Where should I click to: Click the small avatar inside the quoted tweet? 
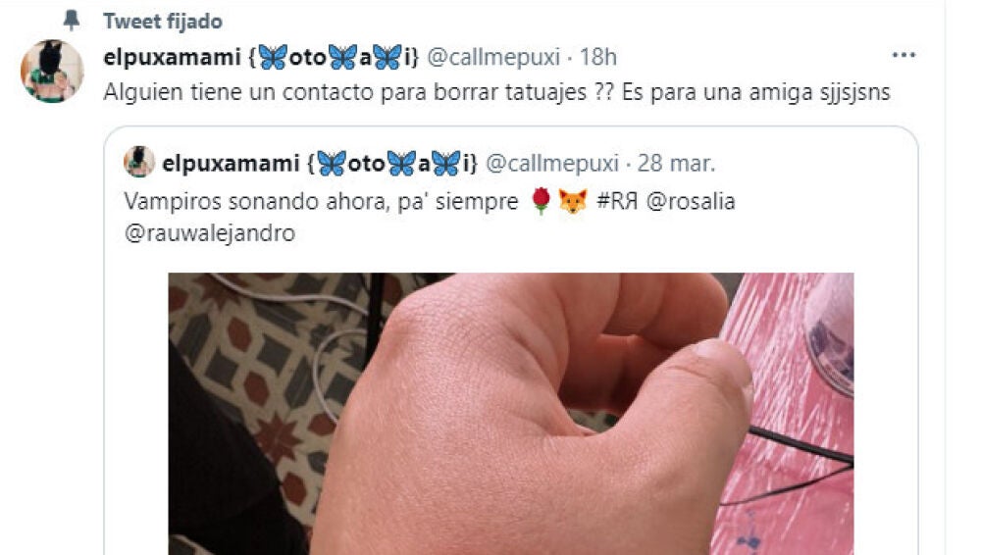(x=139, y=162)
